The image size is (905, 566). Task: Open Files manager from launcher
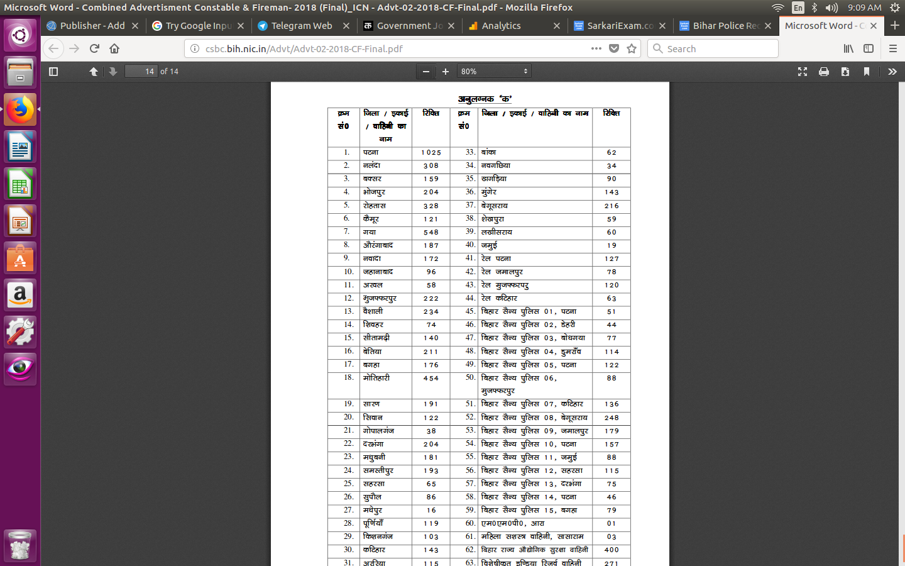coord(20,72)
